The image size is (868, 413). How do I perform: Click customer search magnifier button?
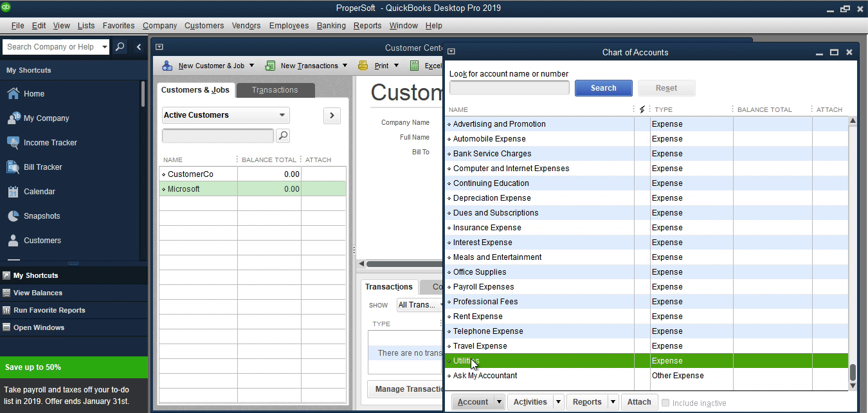[x=282, y=136]
